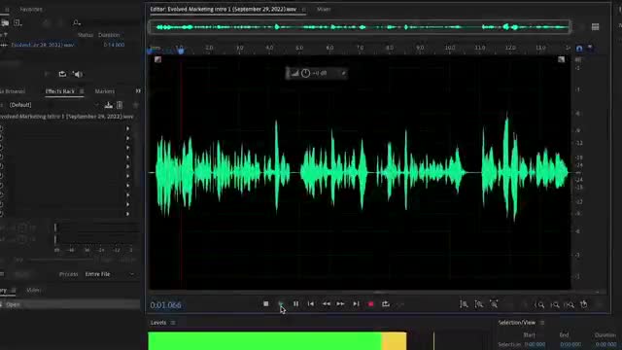The height and width of the screenshot is (350, 622).
Task: Stop playback in the transport bar
Action: tap(265, 304)
